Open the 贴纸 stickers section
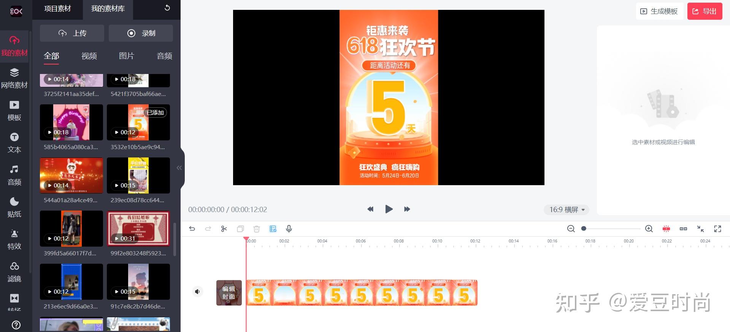Image resolution: width=730 pixels, height=332 pixels. (14, 208)
